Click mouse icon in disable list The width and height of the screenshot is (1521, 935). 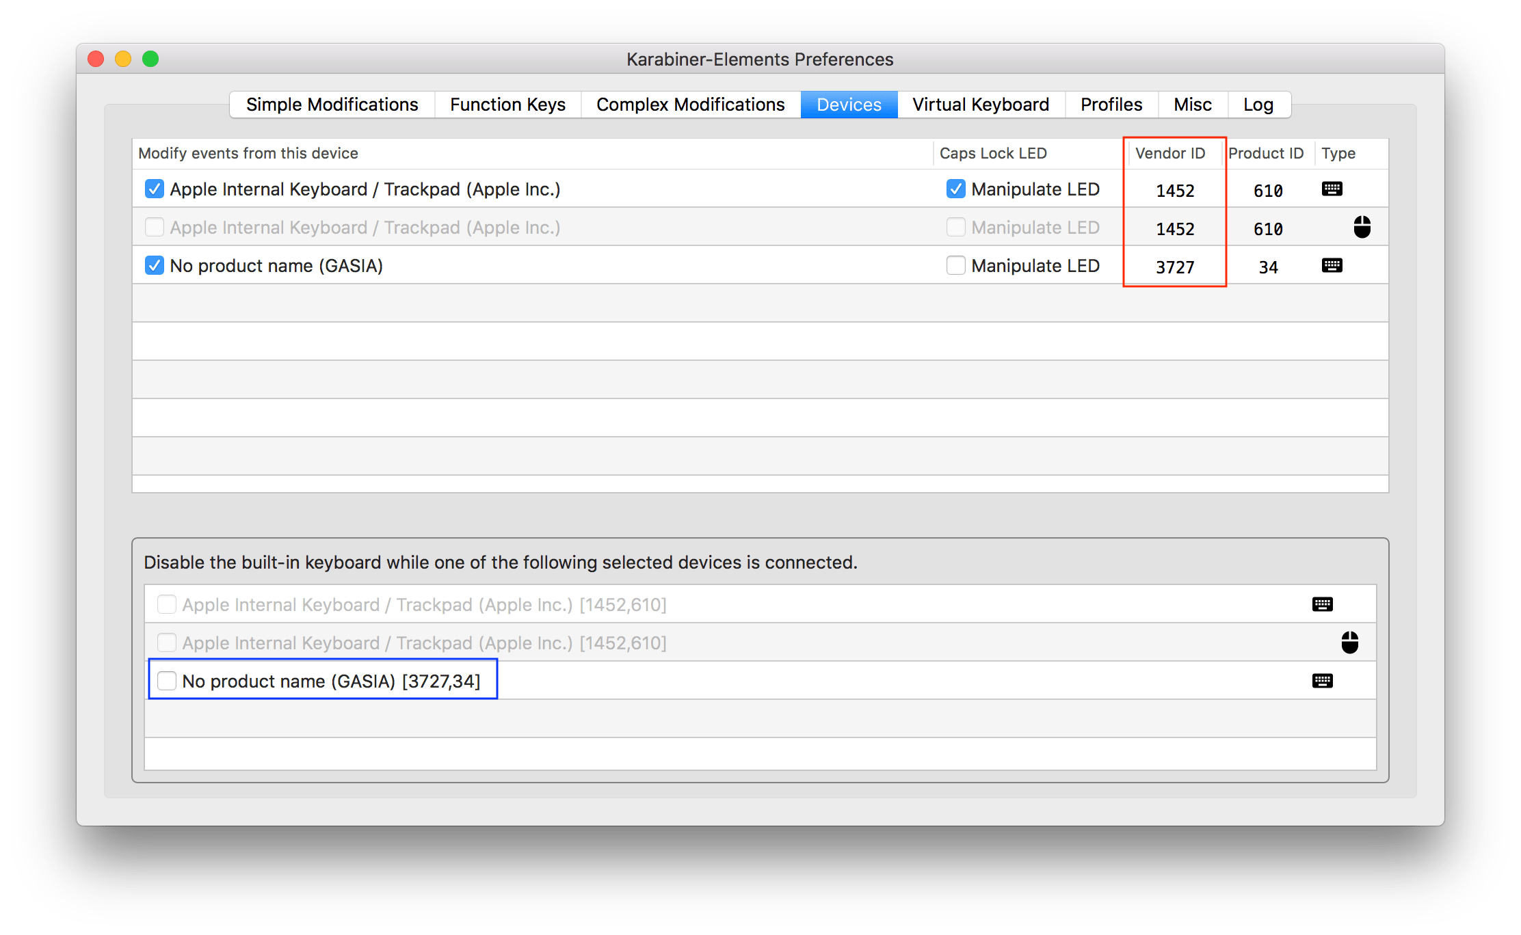[x=1349, y=642]
